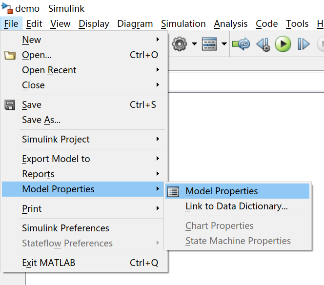324x285 pixels.
Task: Select Model Properties in File menu
Action: click(82, 189)
